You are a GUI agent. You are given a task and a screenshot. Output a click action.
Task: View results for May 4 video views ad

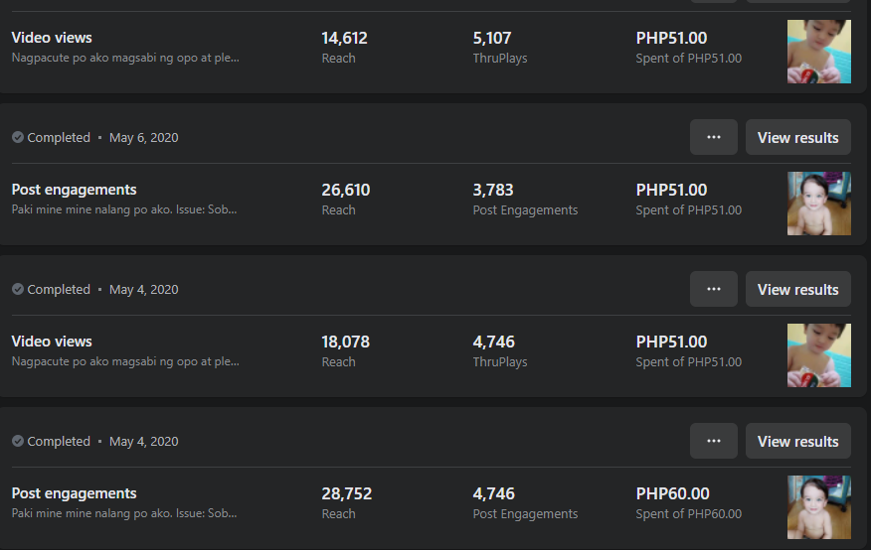(797, 289)
